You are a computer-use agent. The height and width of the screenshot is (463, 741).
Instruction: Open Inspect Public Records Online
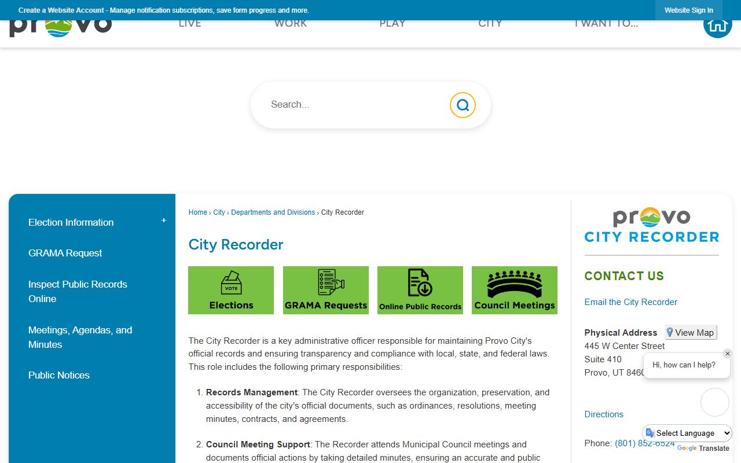[x=78, y=292]
